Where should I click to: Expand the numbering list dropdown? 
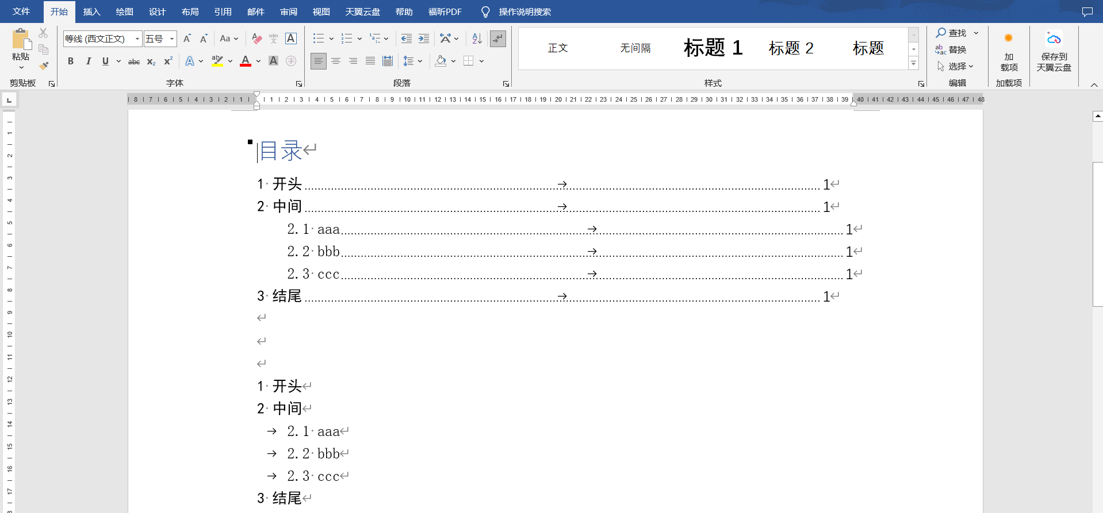(359, 38)
